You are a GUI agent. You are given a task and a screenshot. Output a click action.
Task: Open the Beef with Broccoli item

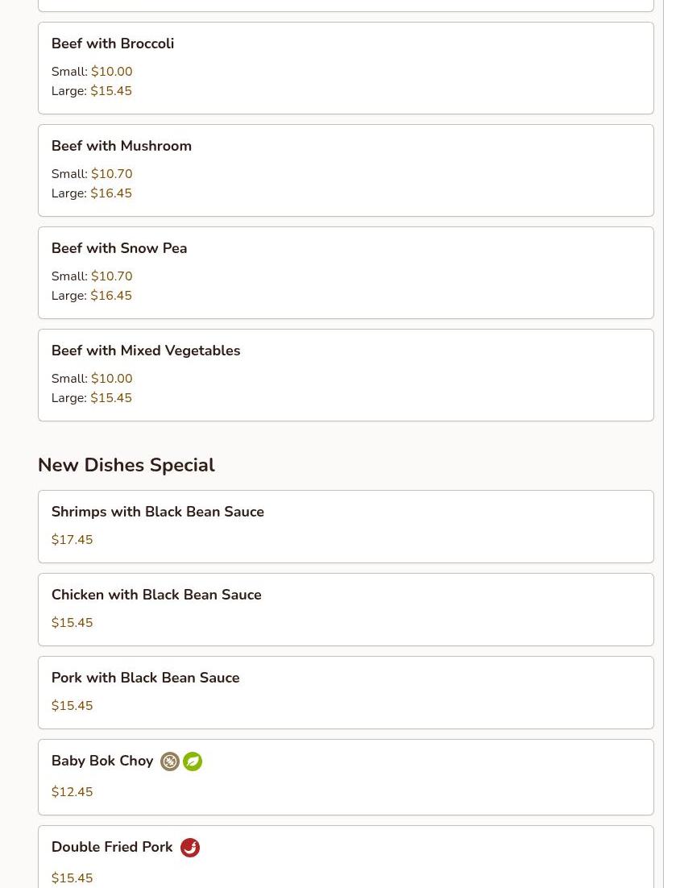[x=113, y=44]
